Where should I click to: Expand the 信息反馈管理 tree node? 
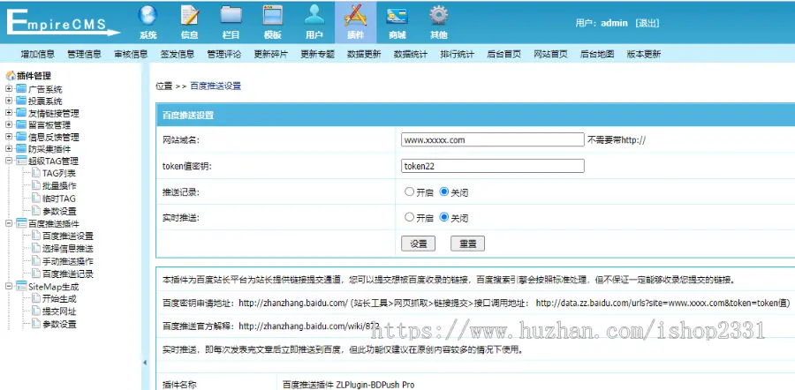(9, 137)
